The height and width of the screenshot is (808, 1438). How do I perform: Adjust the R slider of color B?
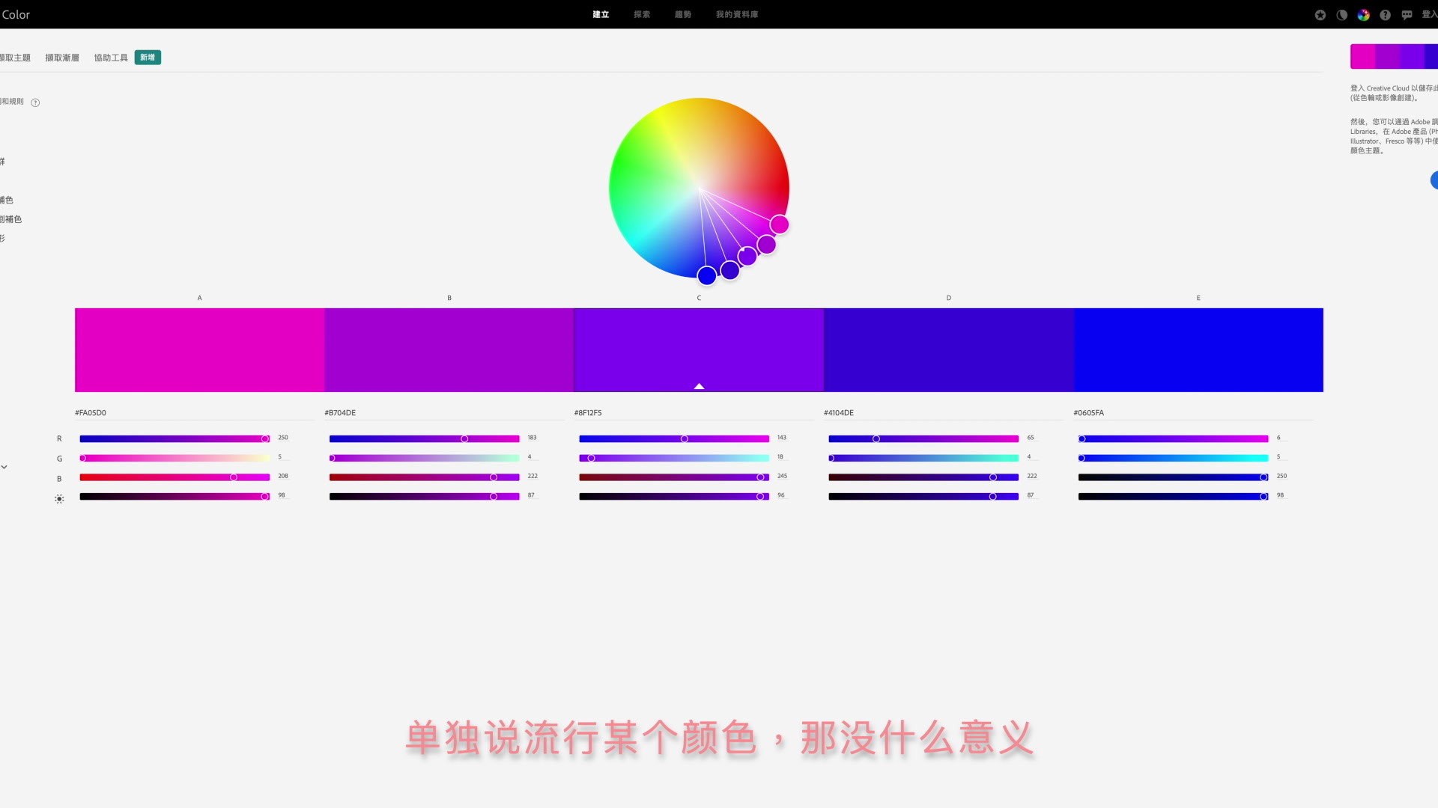(424, 439)
